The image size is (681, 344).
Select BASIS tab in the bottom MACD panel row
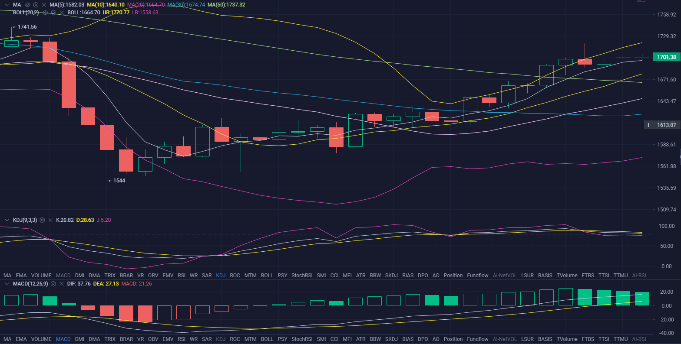[x=545, y=339]
